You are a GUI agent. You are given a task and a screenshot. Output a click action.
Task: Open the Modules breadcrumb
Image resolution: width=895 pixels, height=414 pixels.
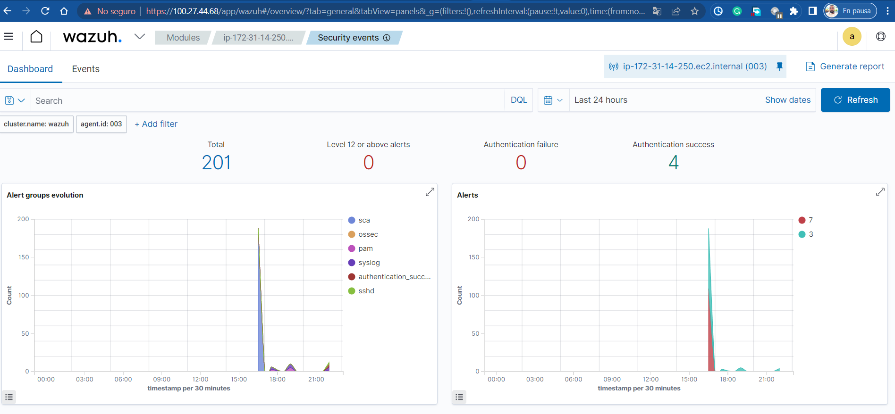click(x=183, y=38)
